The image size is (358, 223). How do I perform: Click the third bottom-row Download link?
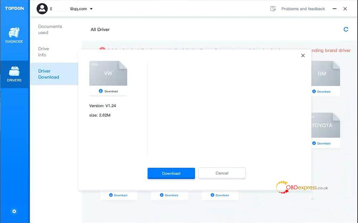220,195
